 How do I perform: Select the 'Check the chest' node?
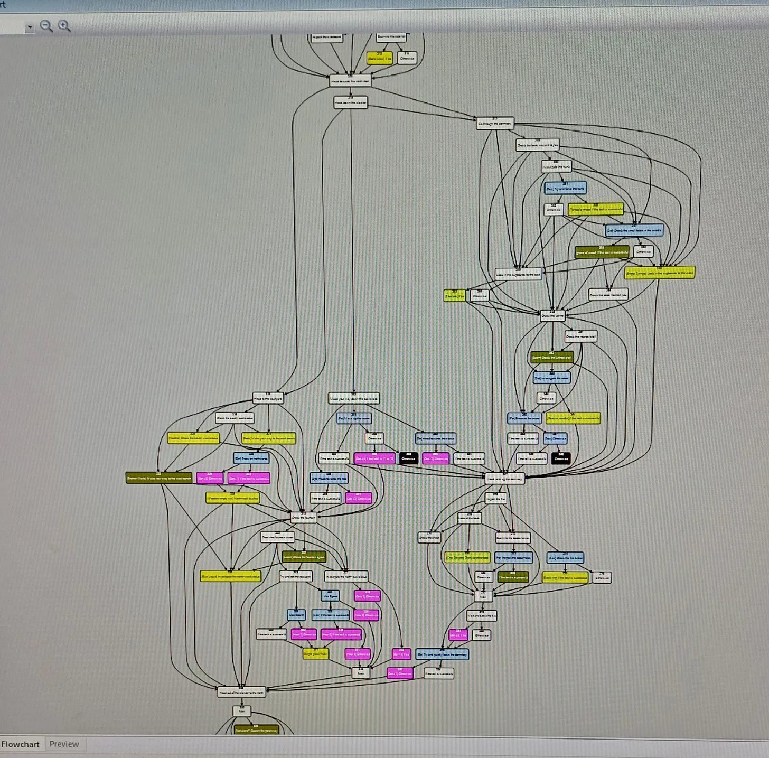(x=429, y=538)
